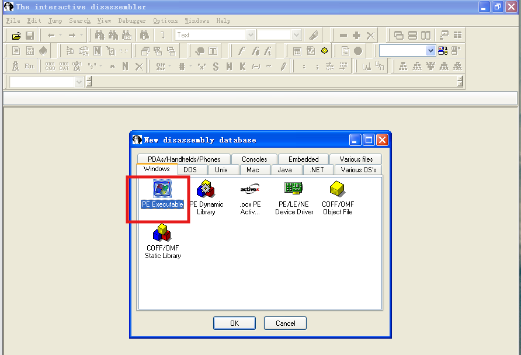
Task: Click the 0101 COD convert-to-code icon
Action: (50, 66)
